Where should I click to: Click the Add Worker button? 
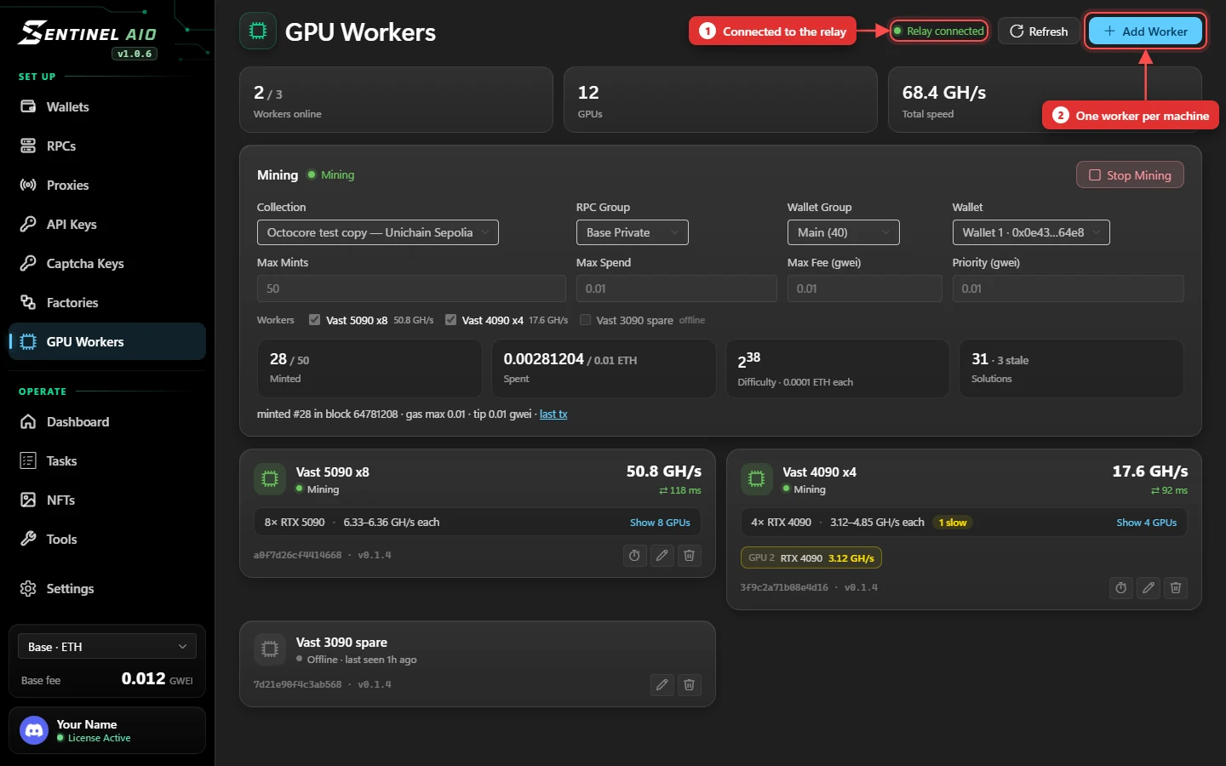(x=1145, y=31)
